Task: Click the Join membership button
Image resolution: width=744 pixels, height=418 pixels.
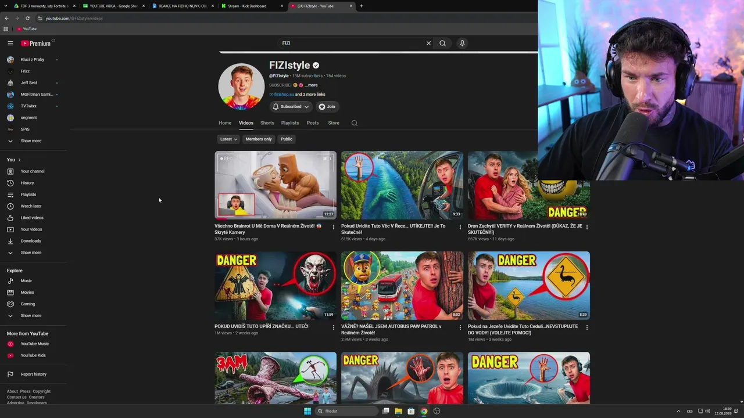Action: coord(327,107)
